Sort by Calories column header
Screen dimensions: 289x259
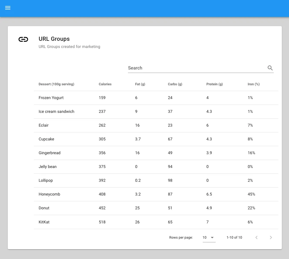pos(105,84)
